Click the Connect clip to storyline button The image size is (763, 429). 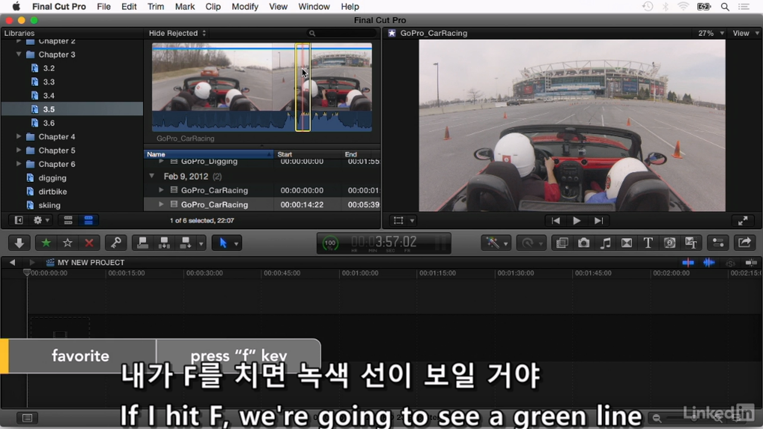pos(142,243)
